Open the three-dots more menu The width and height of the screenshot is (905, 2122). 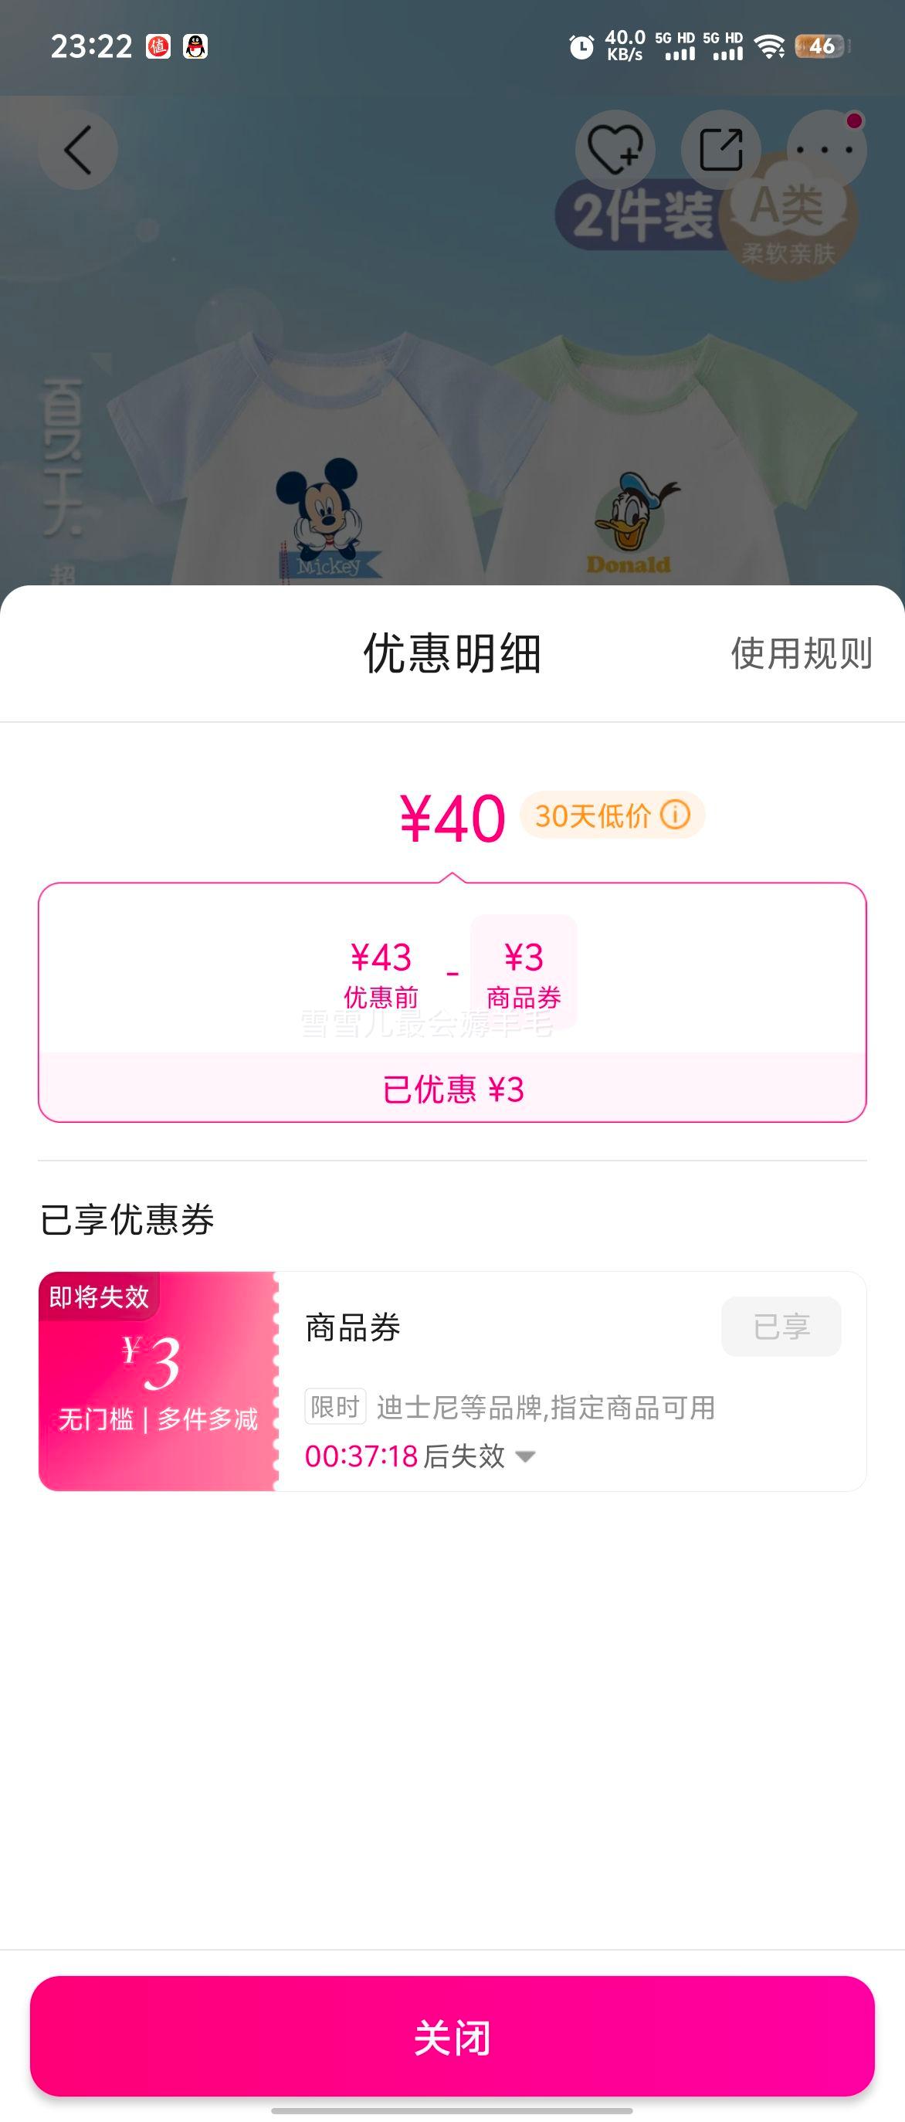827,150
